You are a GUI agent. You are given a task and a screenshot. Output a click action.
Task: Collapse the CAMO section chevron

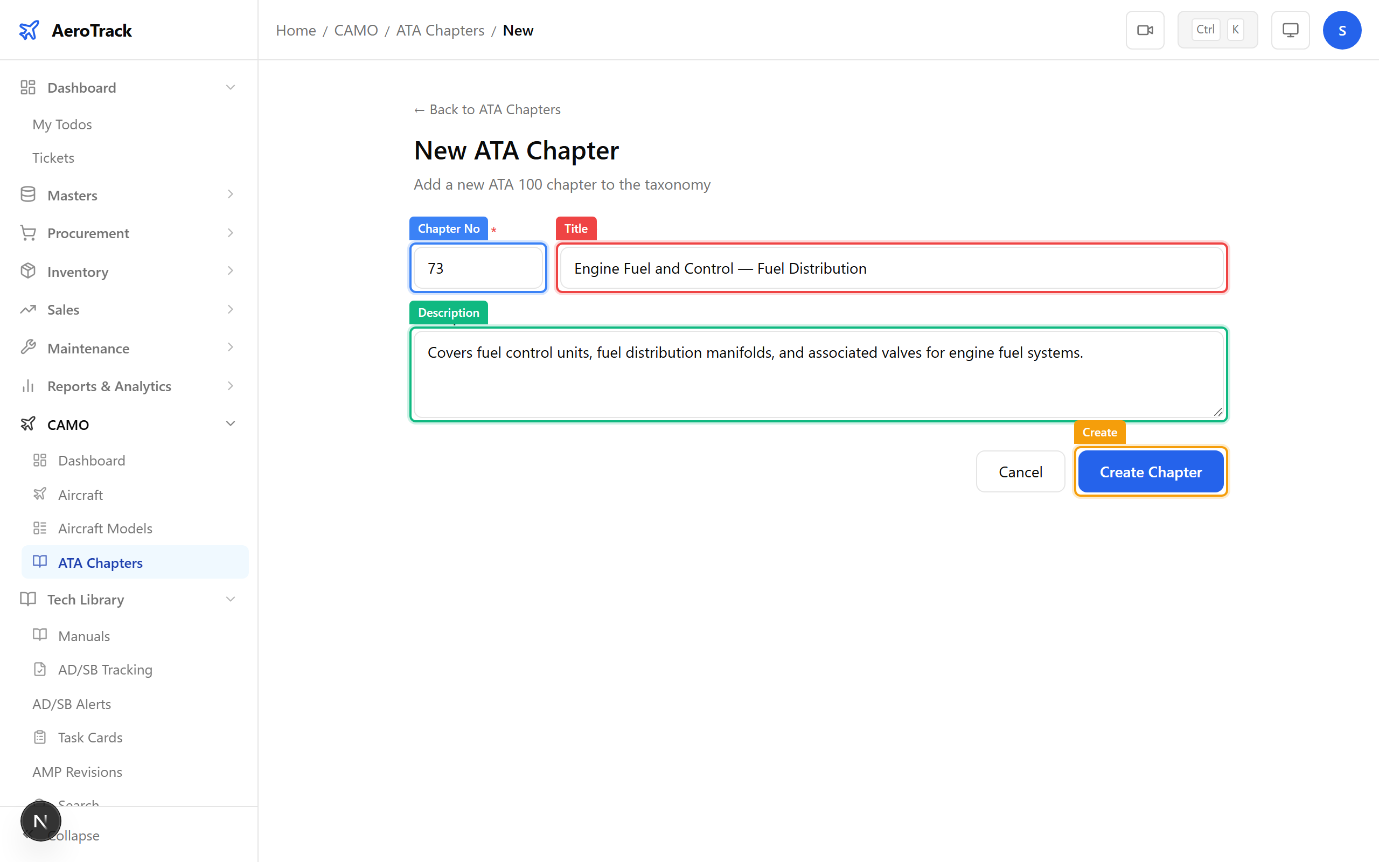pyautogui.click(x=230, y=423)
